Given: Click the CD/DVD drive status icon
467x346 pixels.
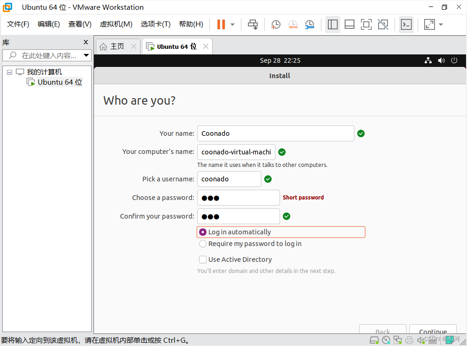Looking at the screenshot, I should coord(386,340).
